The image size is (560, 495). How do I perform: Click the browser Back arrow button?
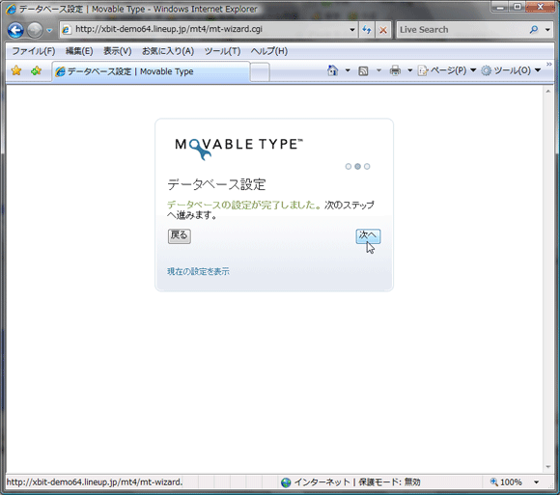(15, 30)
